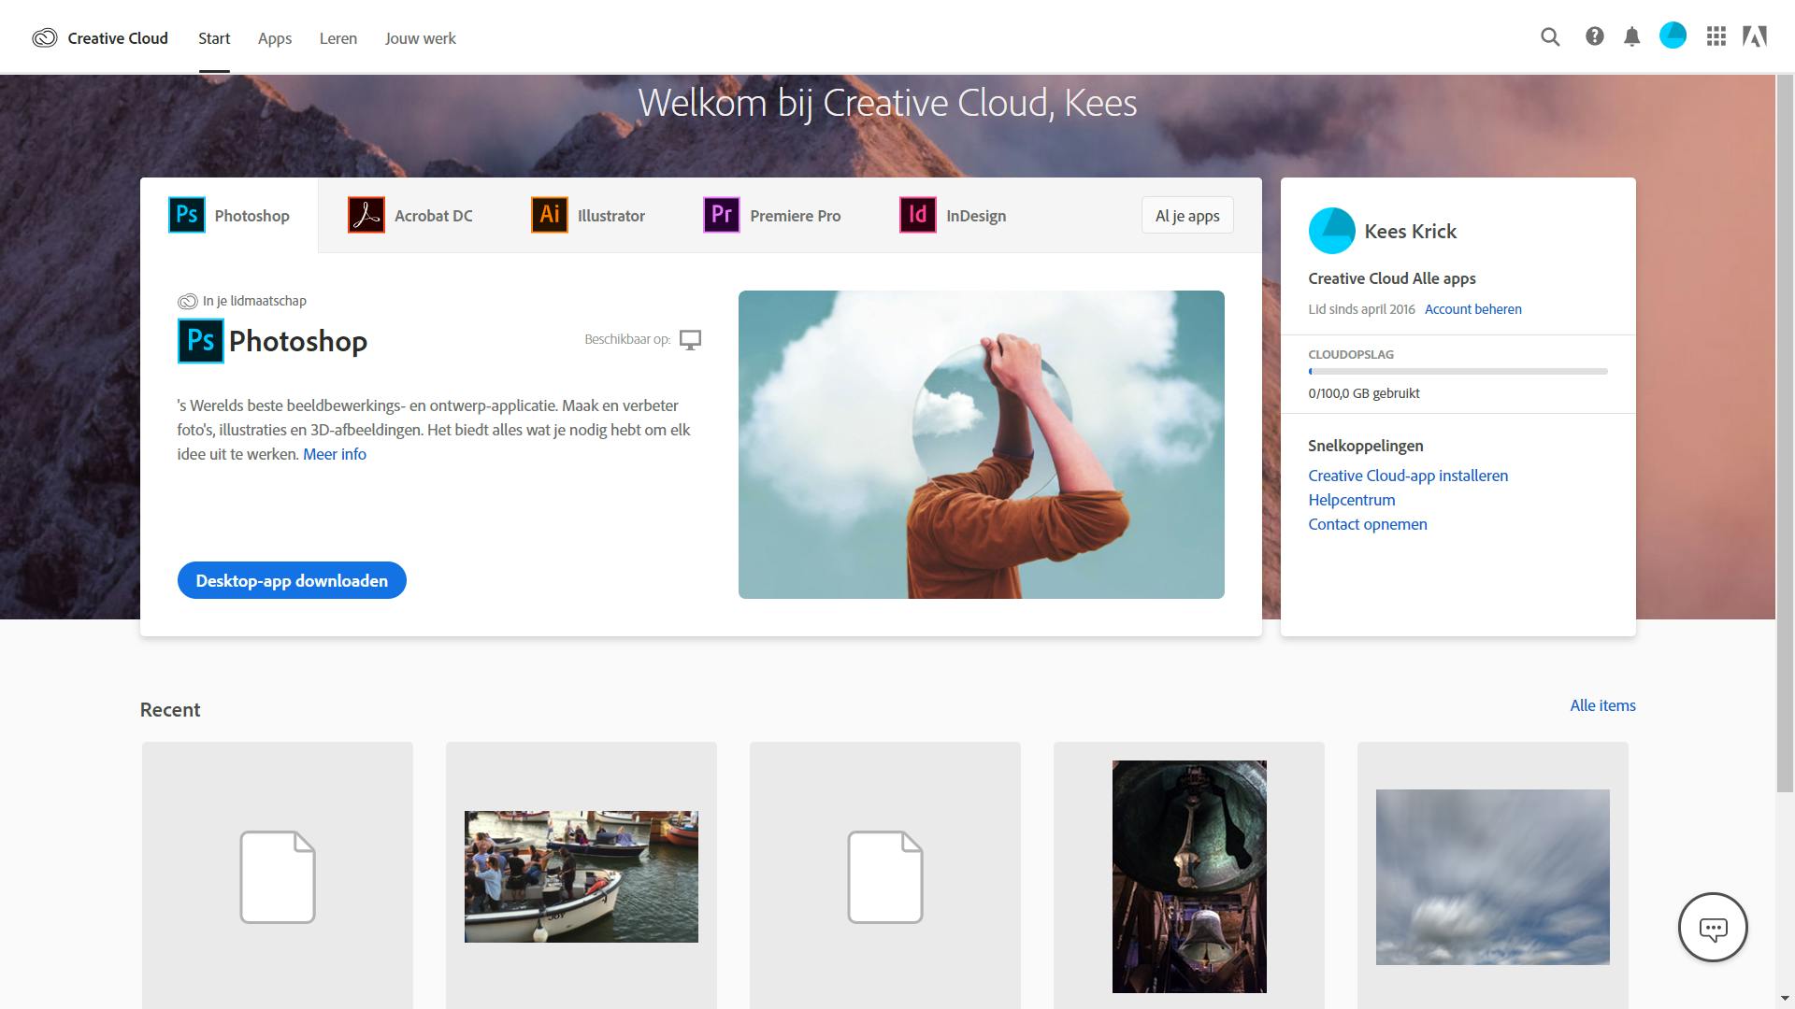Click the Adobe logo icon

point(1755,37)
